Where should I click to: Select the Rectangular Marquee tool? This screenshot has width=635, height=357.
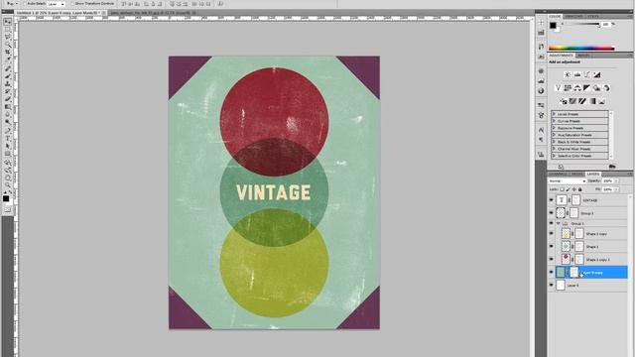[x=7, y=29]
